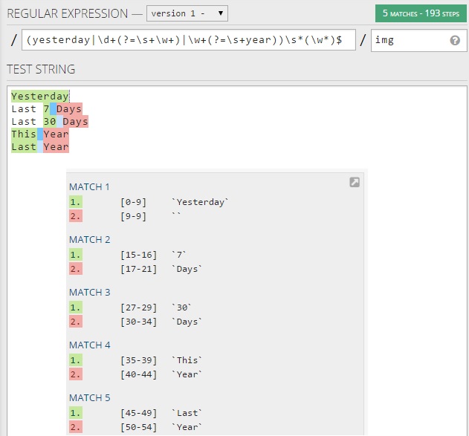469x436 pixels.
Task: Click the [35-39] range value
Action: coord(138,360)
